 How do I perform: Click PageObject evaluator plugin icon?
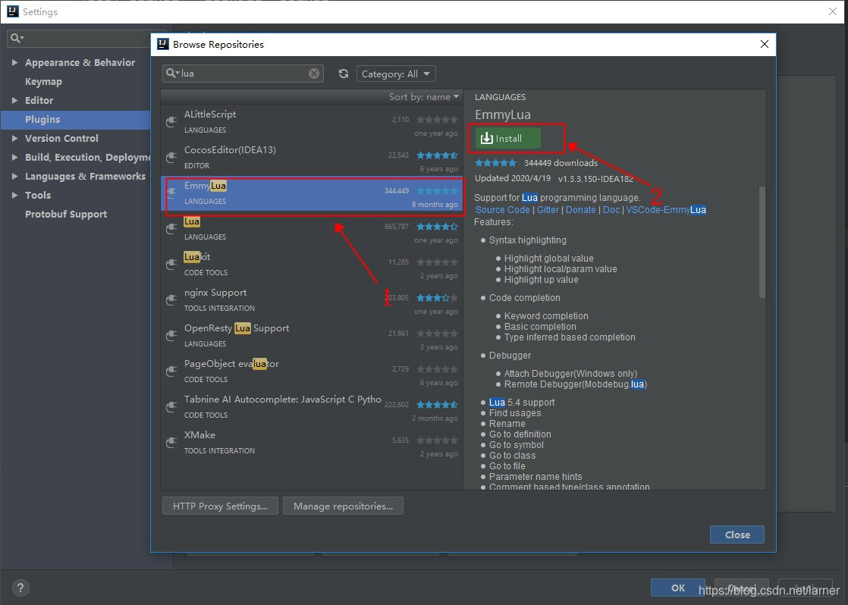[x=171, y=371]
